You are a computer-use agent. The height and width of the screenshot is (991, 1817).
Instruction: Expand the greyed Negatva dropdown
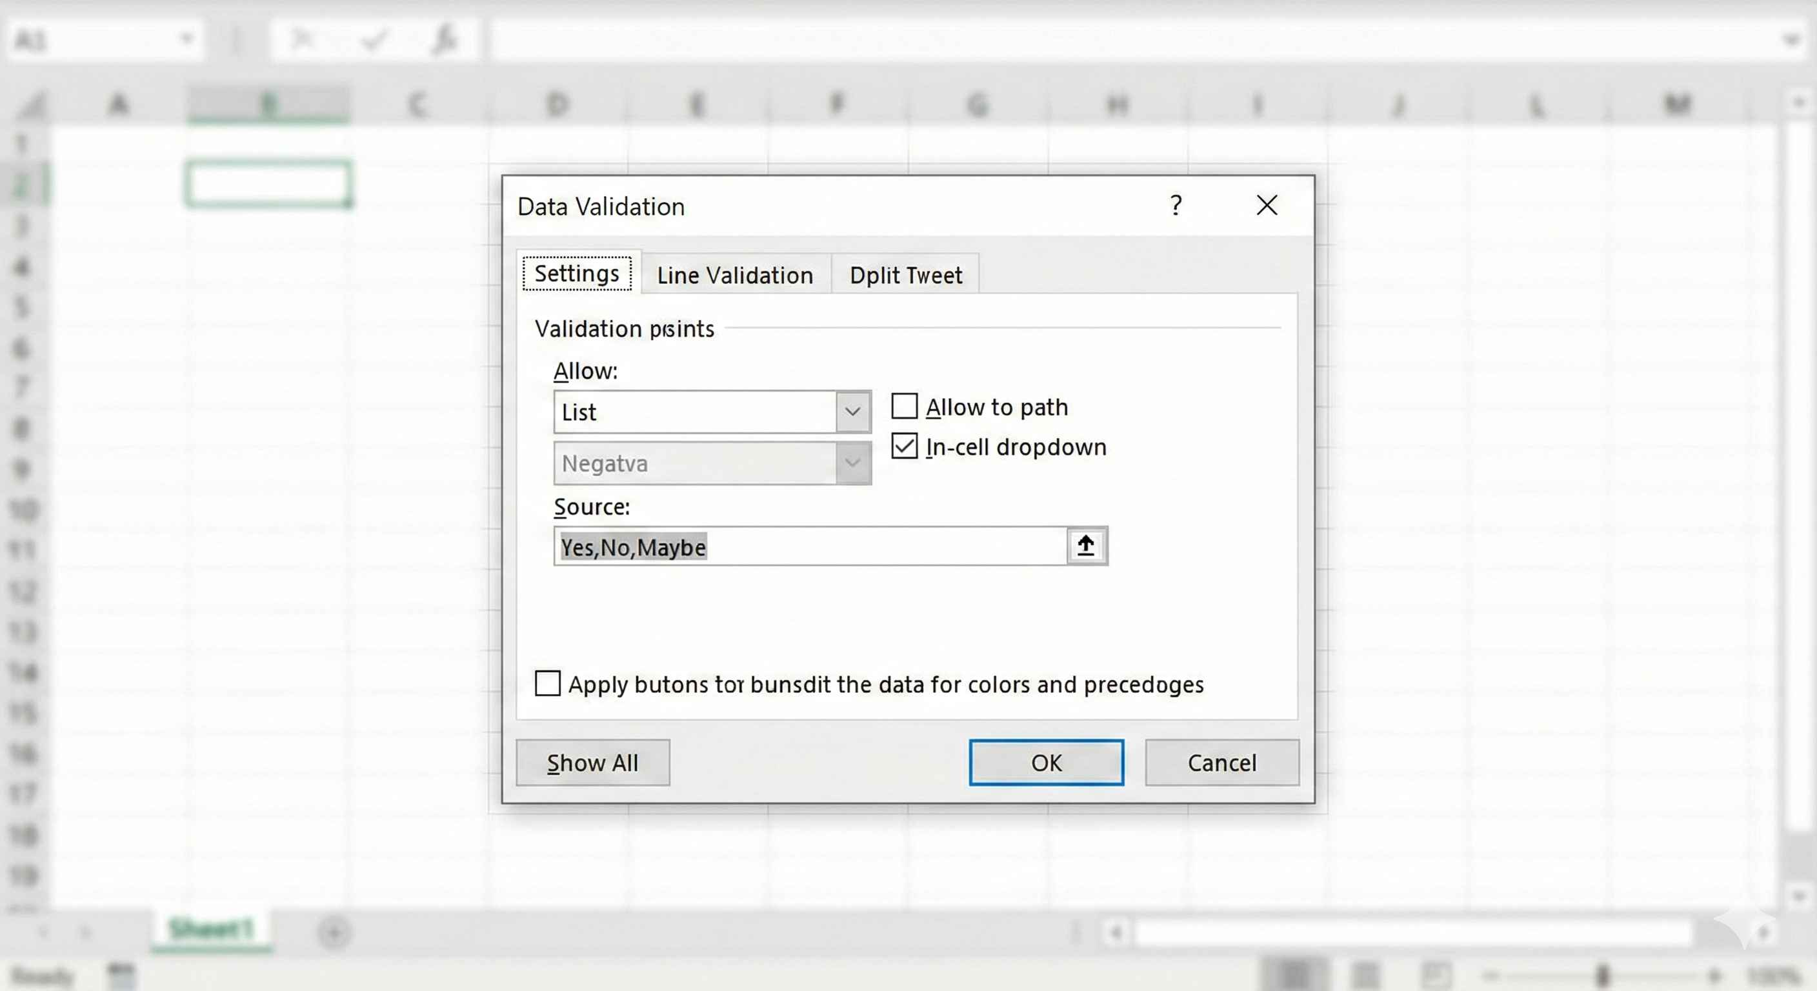[x=853, y=463]
